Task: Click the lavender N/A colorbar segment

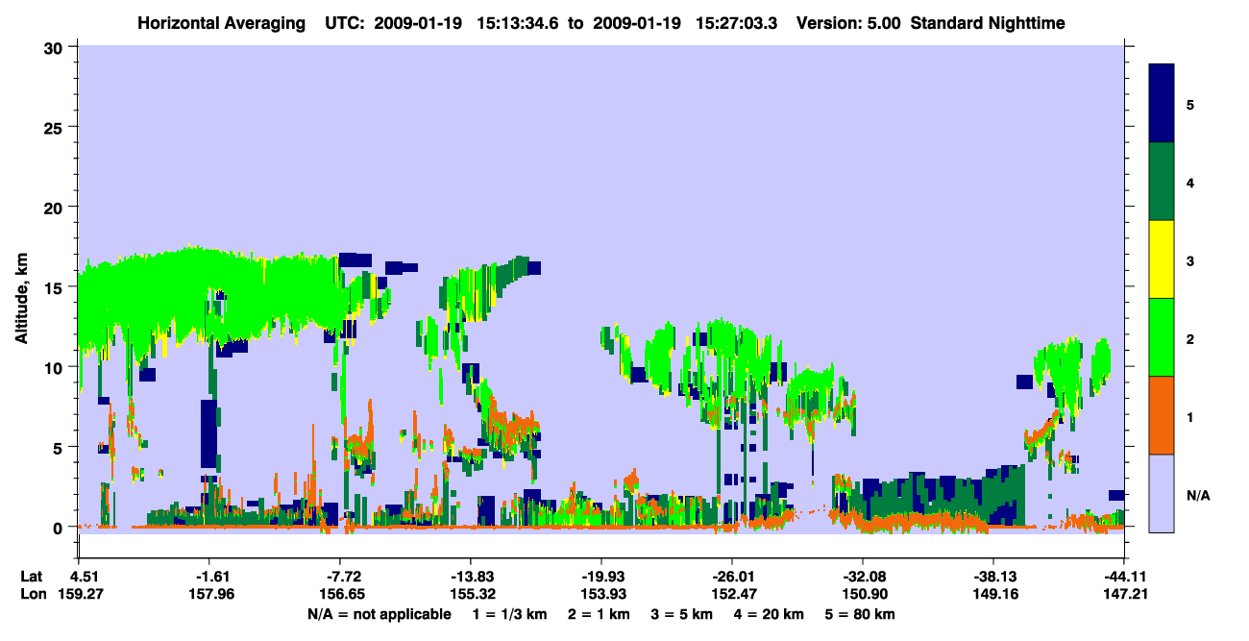Action: coord(1163,493)
